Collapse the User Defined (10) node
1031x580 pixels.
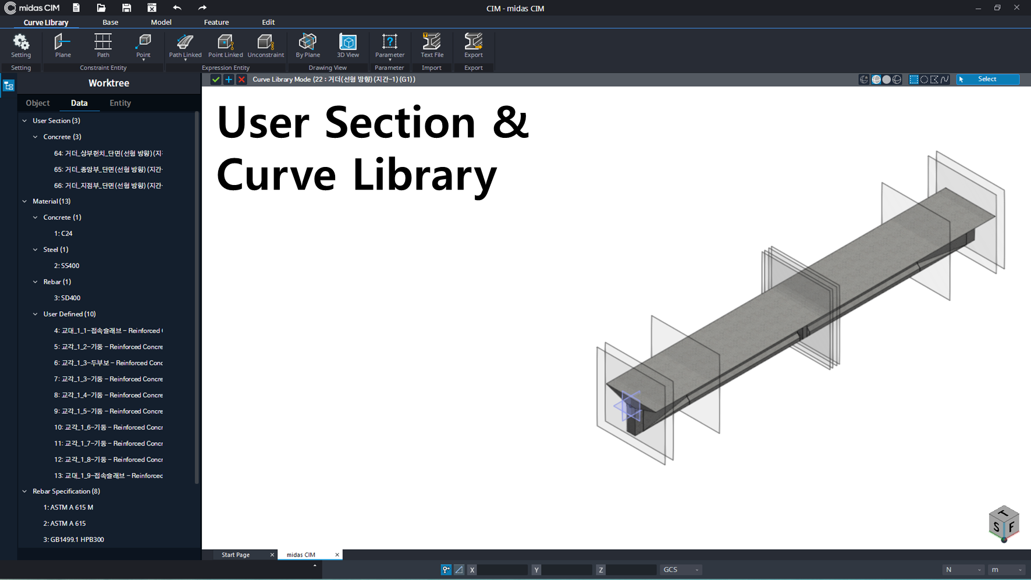pos(35,314)
